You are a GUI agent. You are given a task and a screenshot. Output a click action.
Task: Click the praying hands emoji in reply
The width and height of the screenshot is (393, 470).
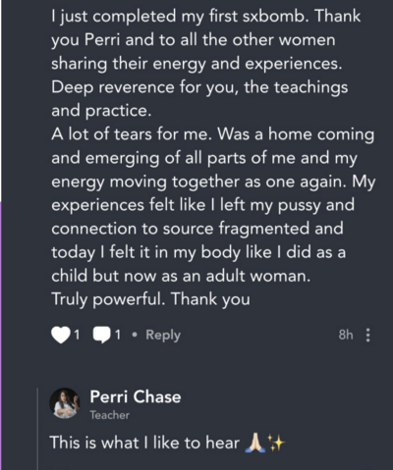pos(255,443)
